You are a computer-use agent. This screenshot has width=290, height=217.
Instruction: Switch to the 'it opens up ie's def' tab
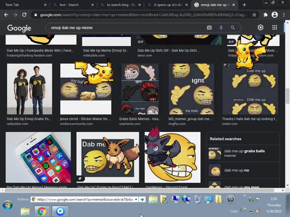point(167,5)
